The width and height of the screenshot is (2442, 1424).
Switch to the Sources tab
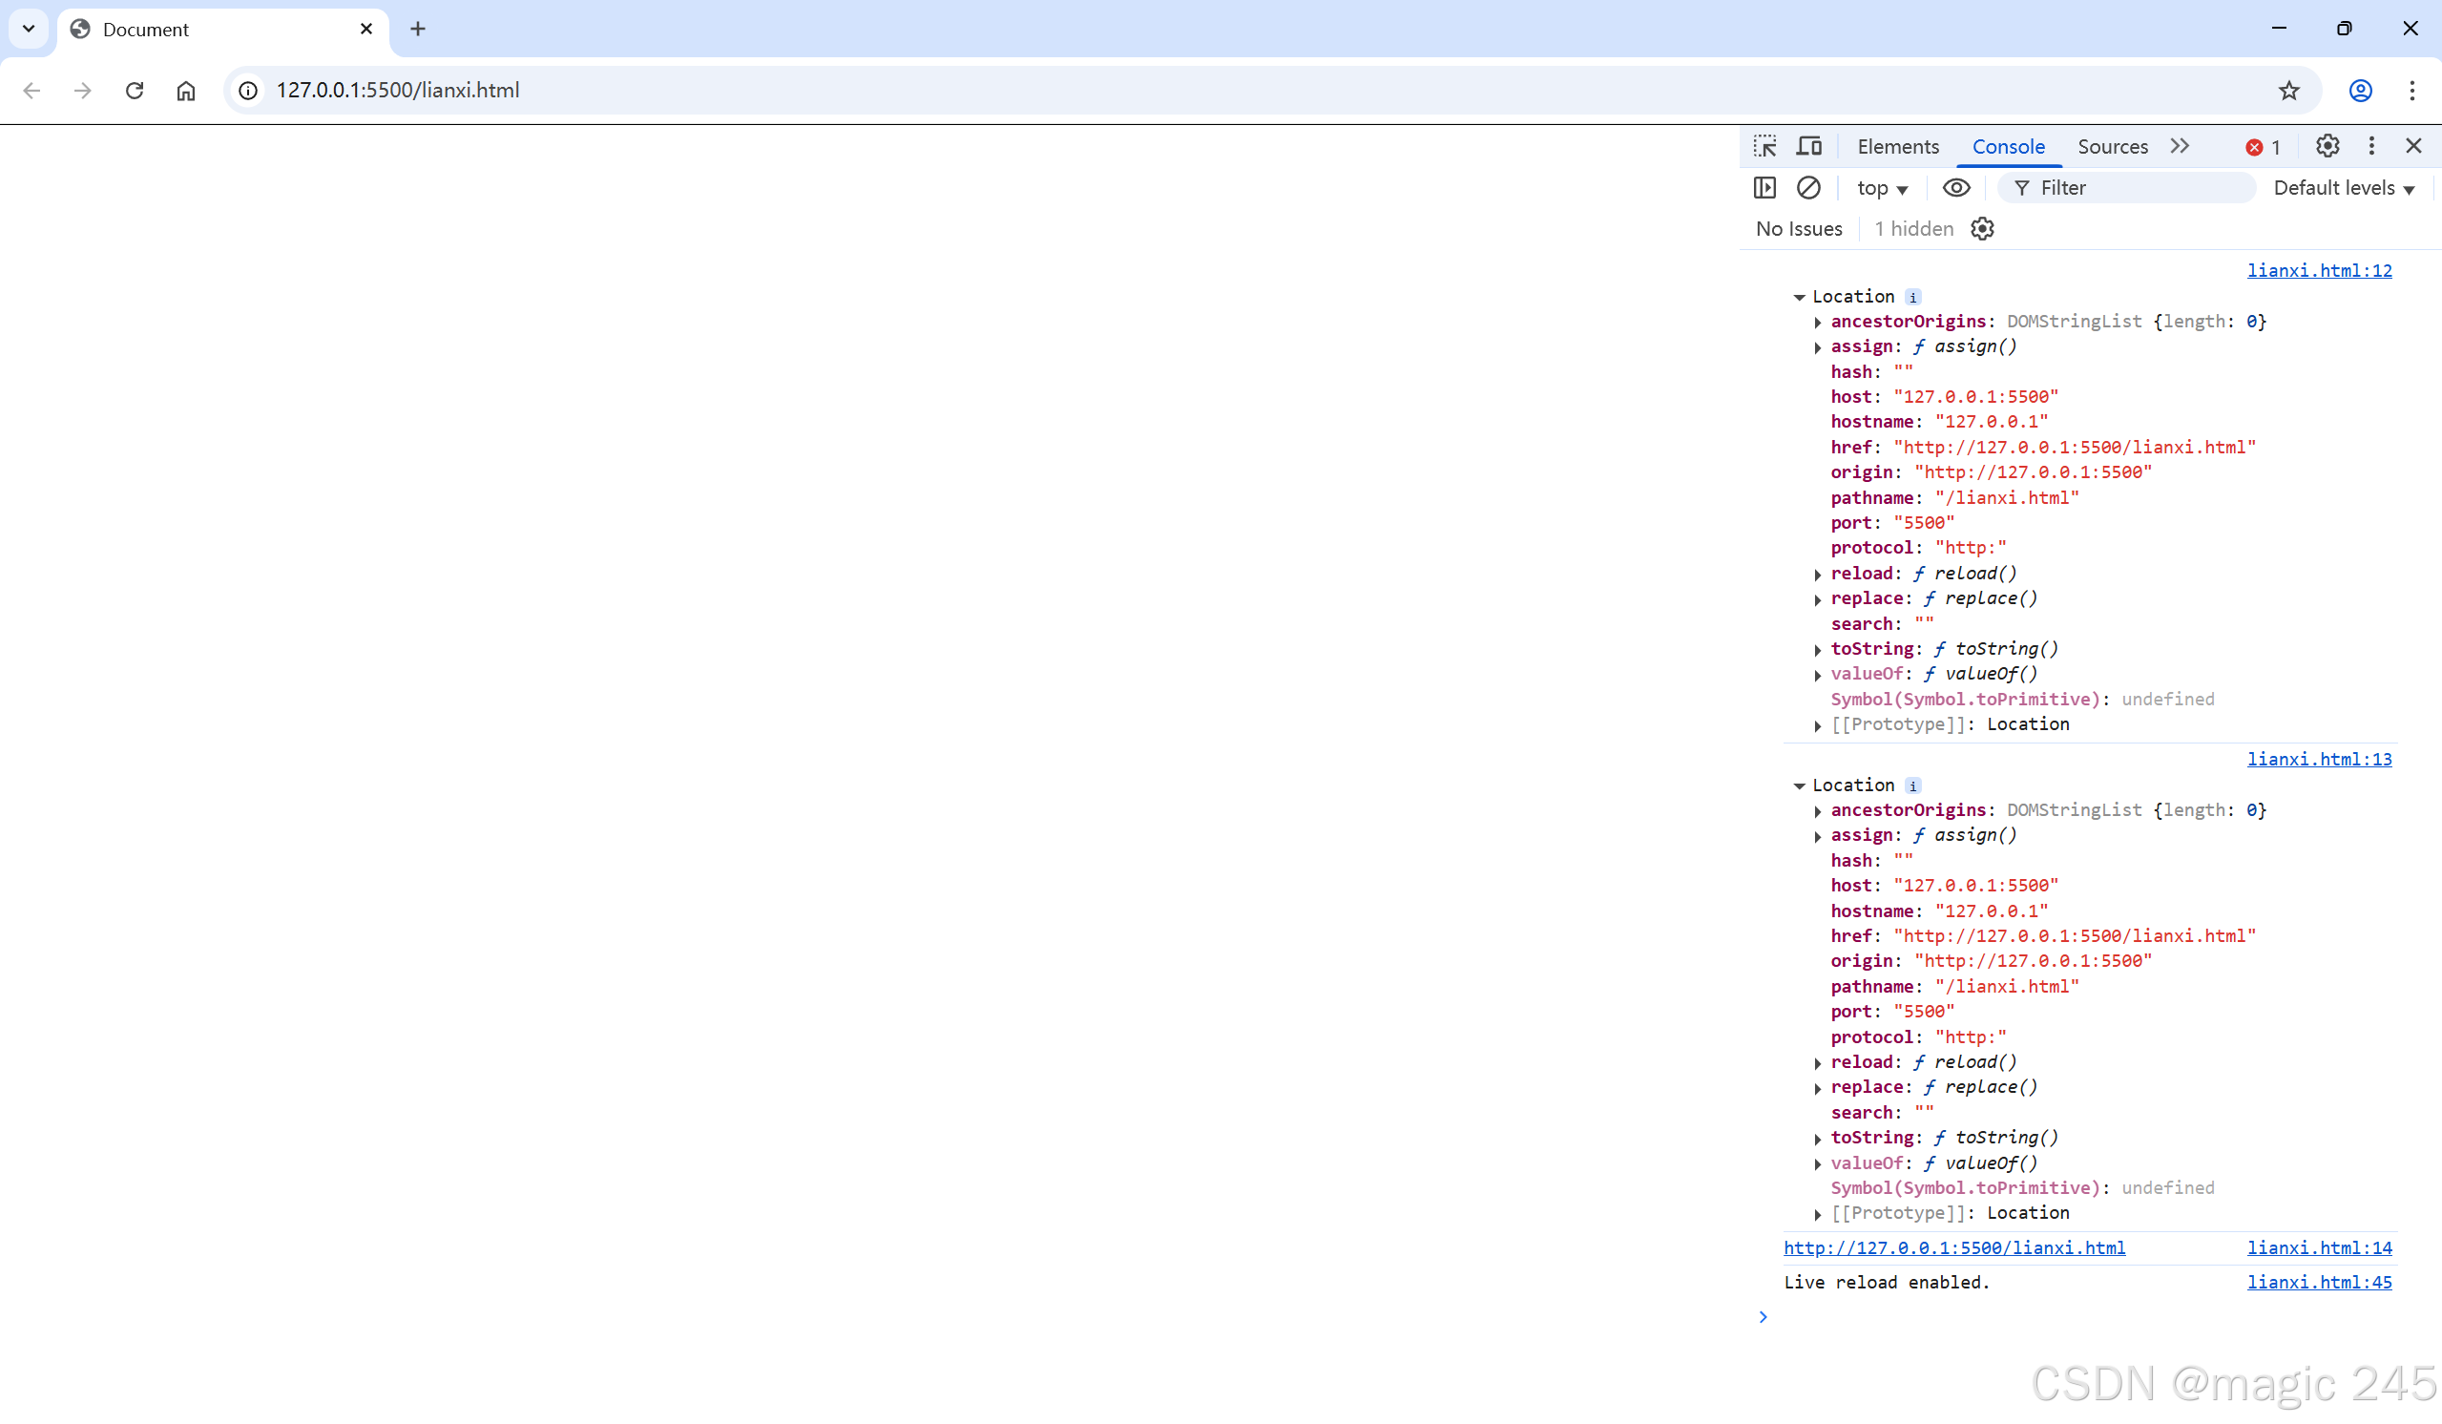2113,146
